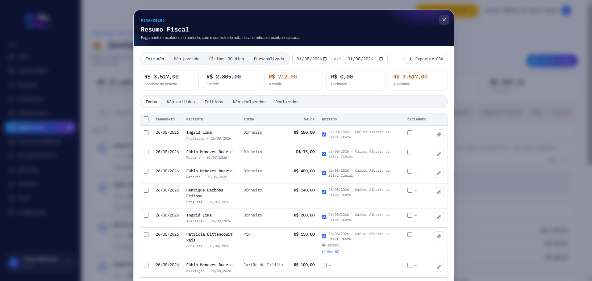
Task: Check Declarado for Fábio Menezes Duarte R$ 480,00
Action: [x=410, y=171]
